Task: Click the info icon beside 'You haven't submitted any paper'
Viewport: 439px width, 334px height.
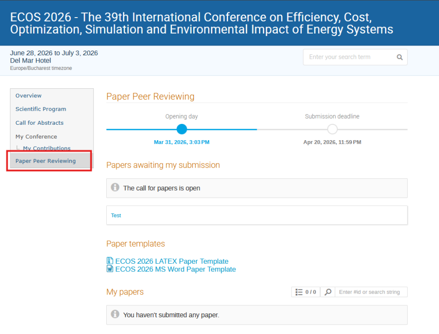Action: pos(115,314)
